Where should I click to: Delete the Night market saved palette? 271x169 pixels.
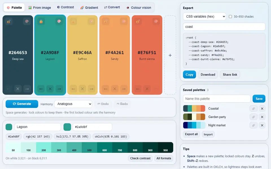pos(262,125)
